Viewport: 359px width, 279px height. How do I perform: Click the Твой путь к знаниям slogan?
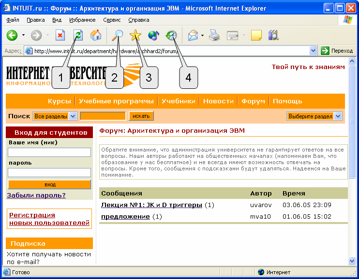[308, 67]
